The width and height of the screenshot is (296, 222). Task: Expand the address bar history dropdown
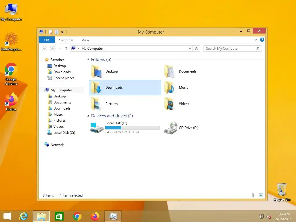click(190, 49)
